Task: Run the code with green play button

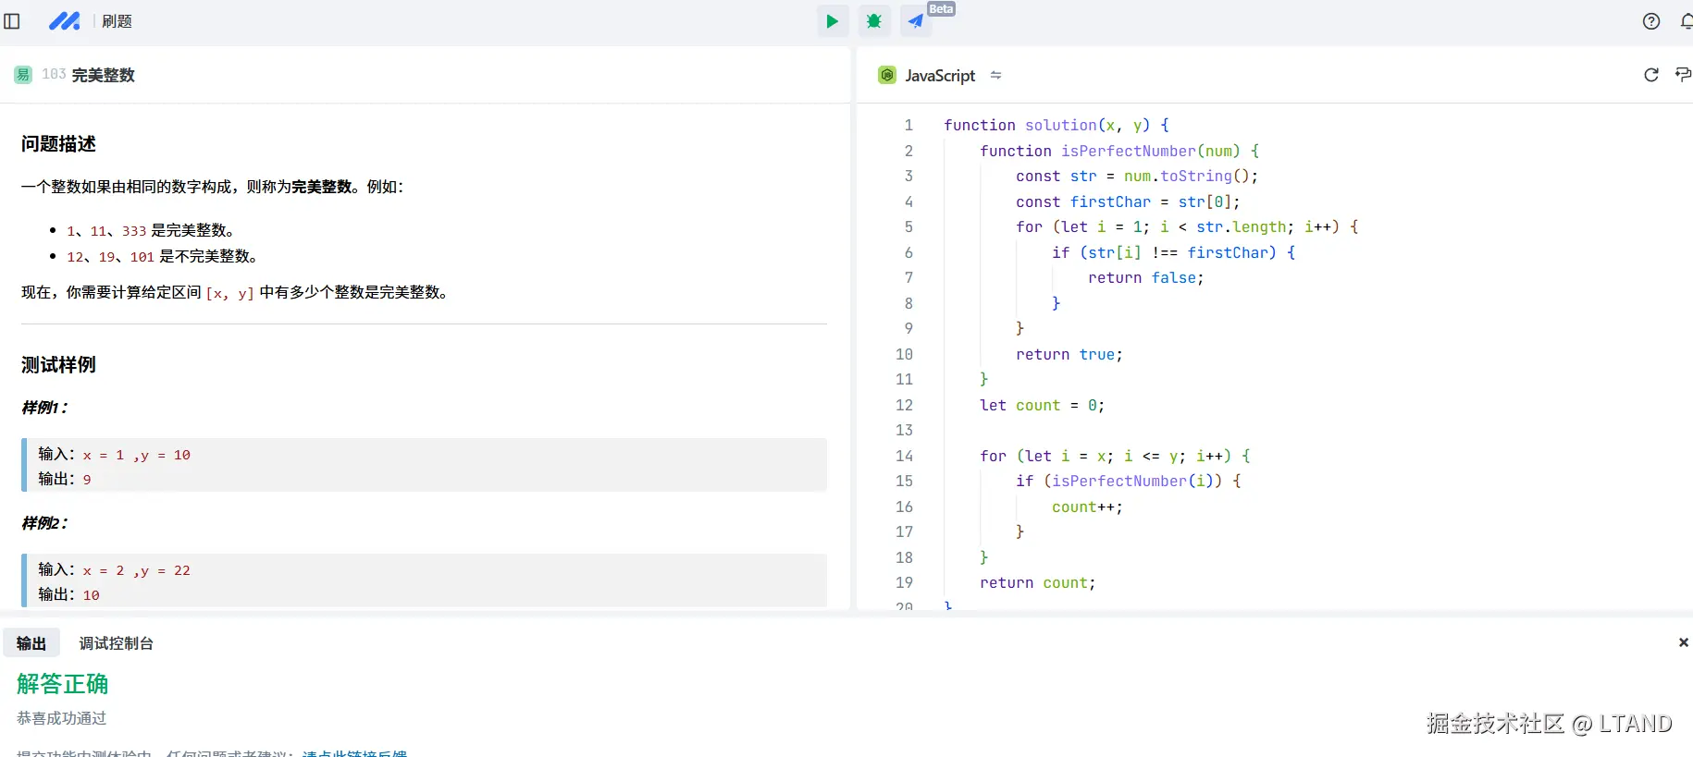Action: tap(832, 21)
